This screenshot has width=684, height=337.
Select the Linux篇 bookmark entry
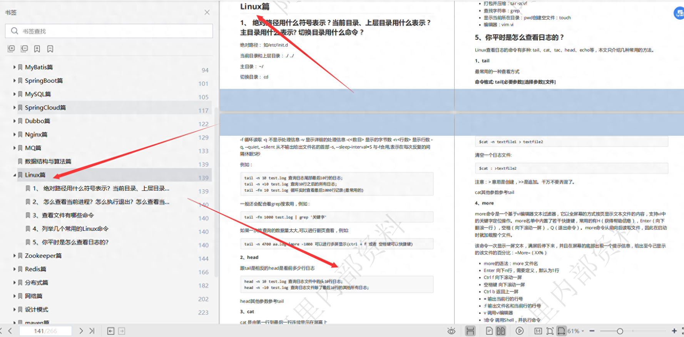pos(35,175)
